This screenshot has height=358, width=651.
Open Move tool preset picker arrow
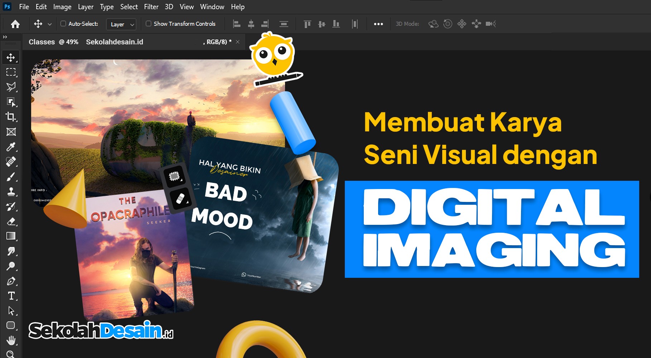50,24
